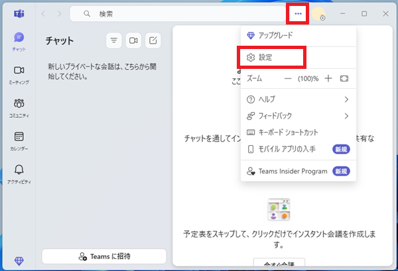Select アップグレード menu item
Image resolution: width=398 pixels, height=271 pixels.
(298, 36)
